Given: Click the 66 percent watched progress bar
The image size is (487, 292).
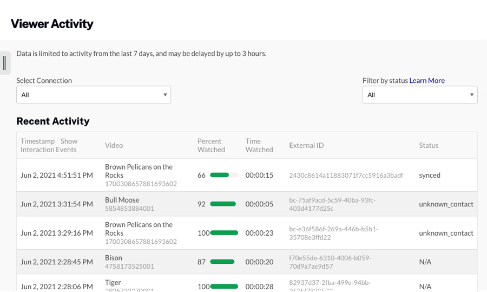Looking at the screenshot, I should point(223,175).
